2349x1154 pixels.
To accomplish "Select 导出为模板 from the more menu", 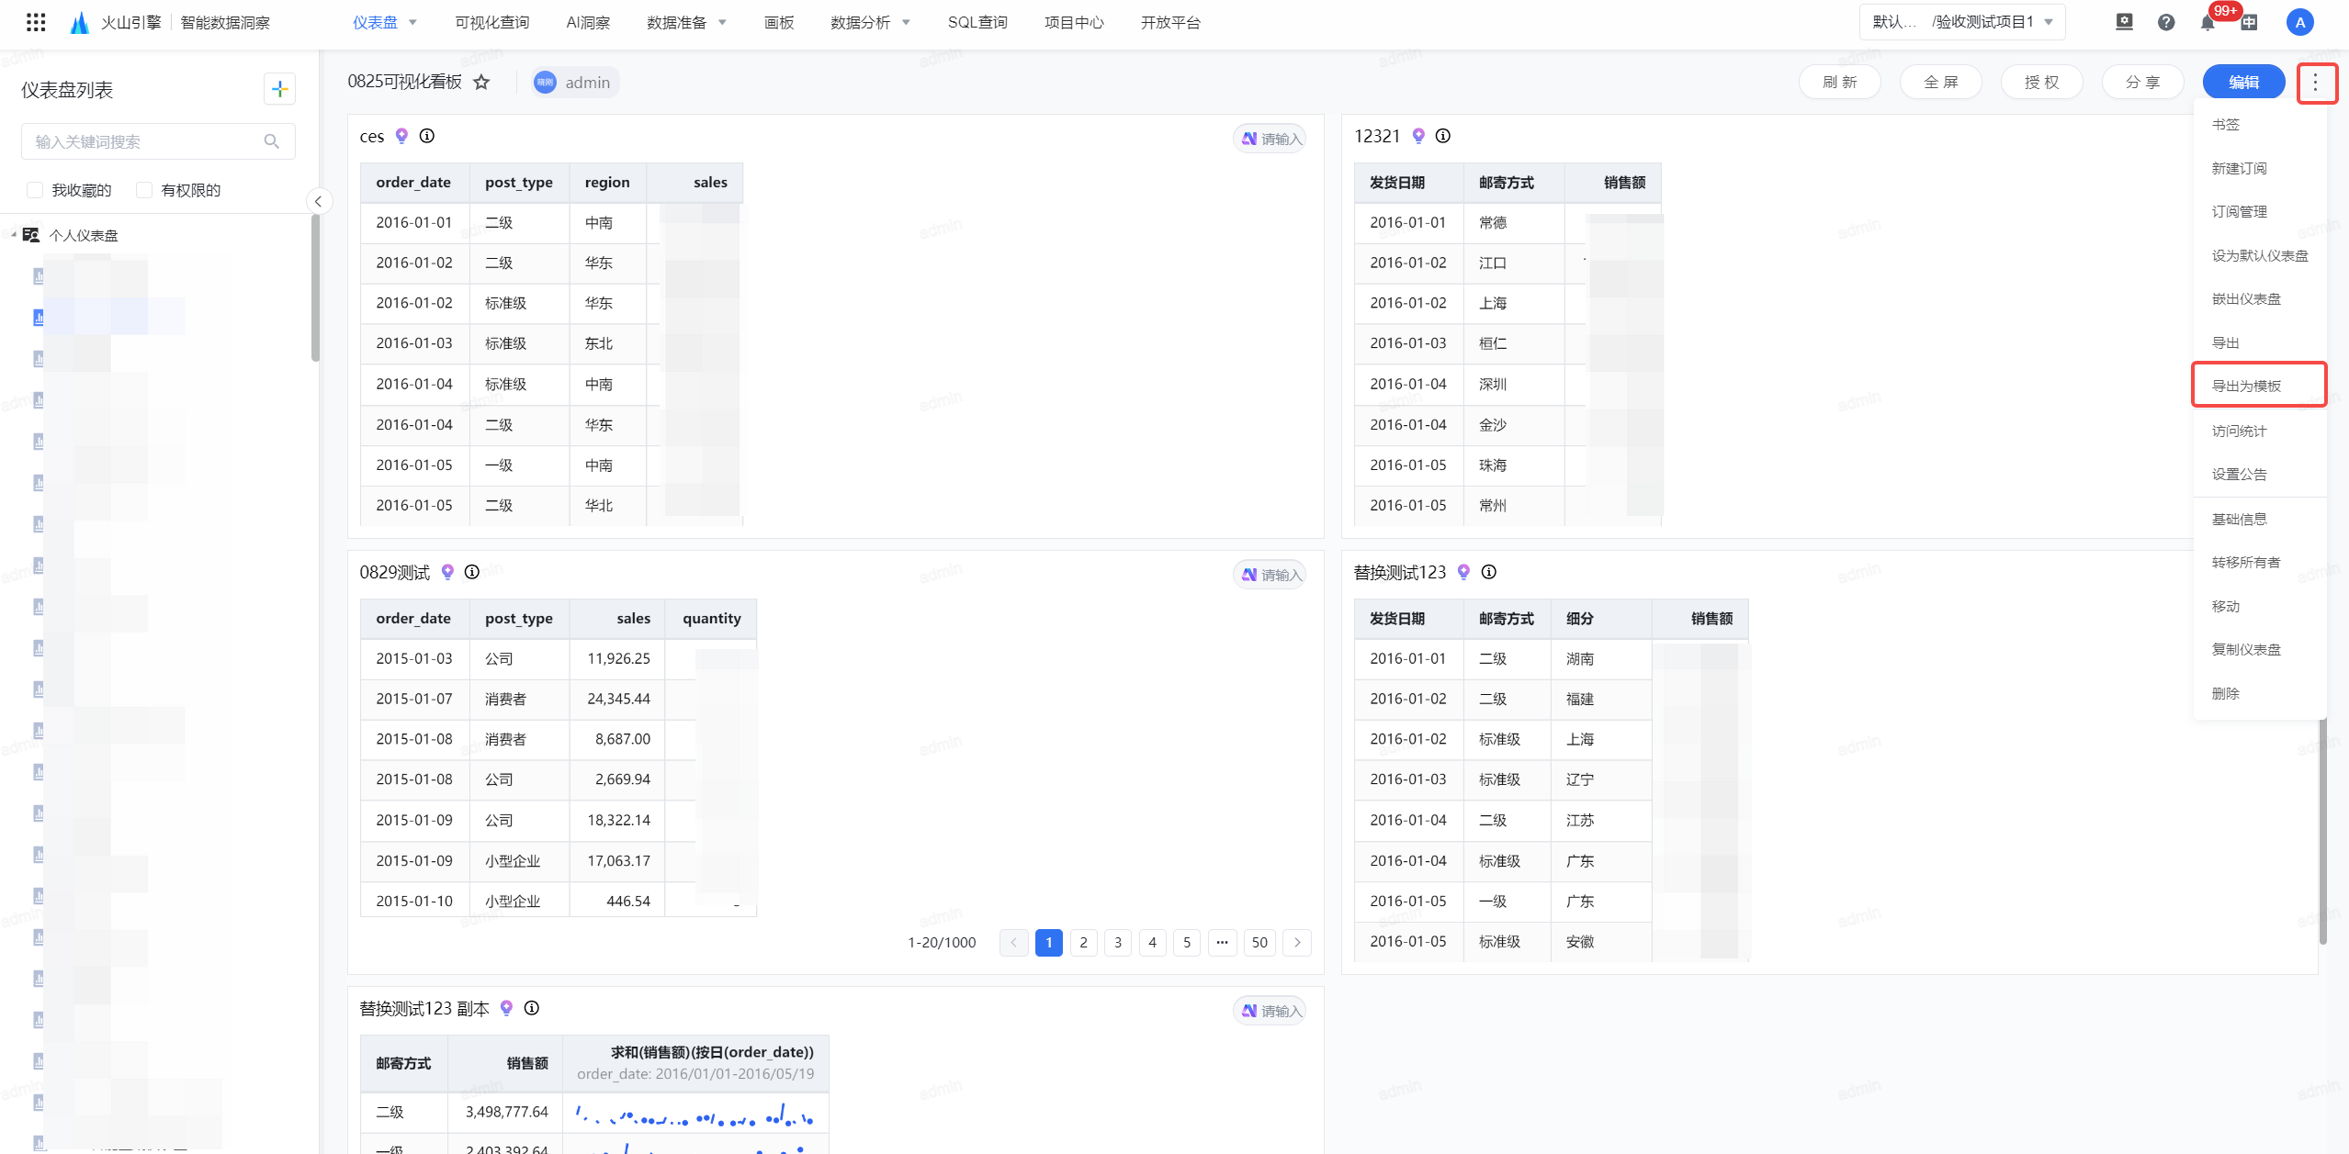I will (2259, 386).
